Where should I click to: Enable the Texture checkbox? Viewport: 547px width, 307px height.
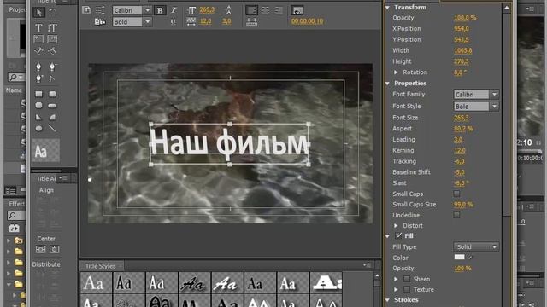pos(407,290)
